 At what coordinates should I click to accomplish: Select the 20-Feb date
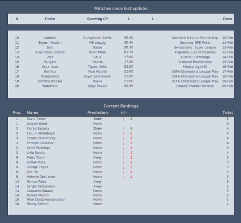(x=228, y=86)
